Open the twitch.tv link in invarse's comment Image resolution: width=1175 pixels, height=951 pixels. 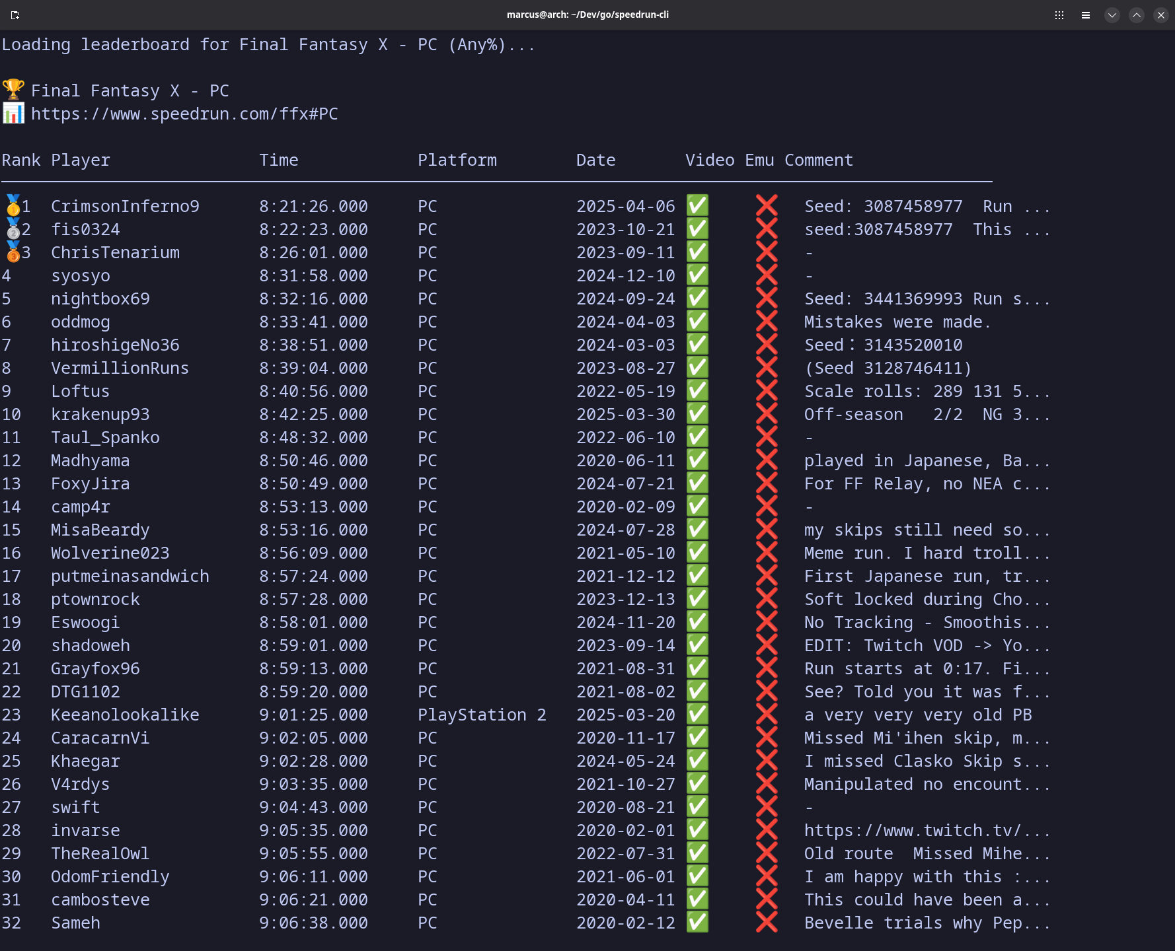click(927, 830)
